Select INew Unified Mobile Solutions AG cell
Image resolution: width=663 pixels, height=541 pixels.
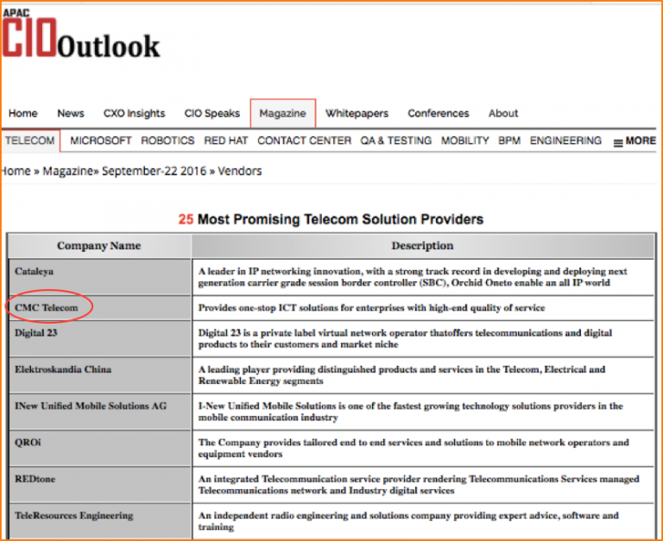point(100,412)
